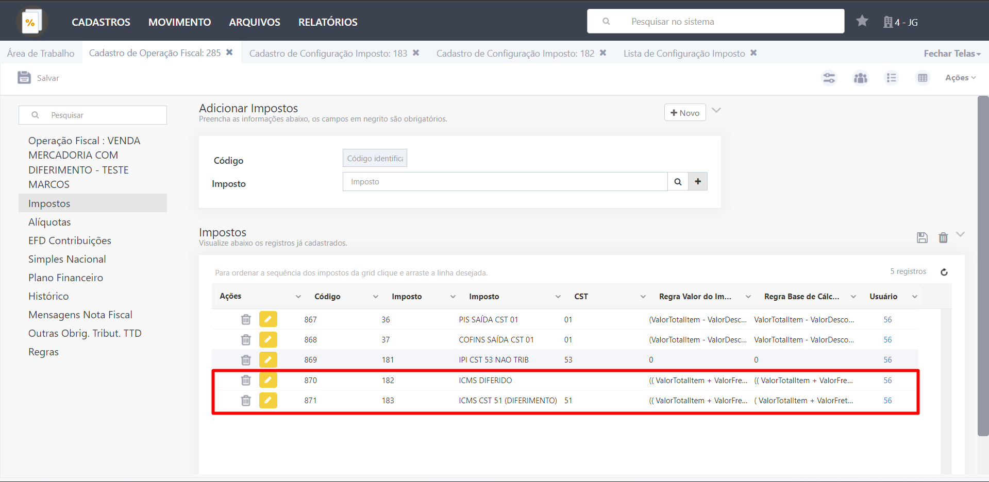Open the Ações dropdown in toolbar
989x482 pixels.
click(x=960, y=78)
